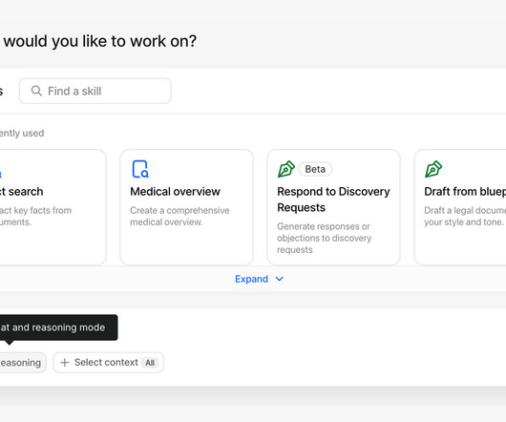Open the Select context picker
The height and width of the screenshot is (422, 506).
[109, 363]
